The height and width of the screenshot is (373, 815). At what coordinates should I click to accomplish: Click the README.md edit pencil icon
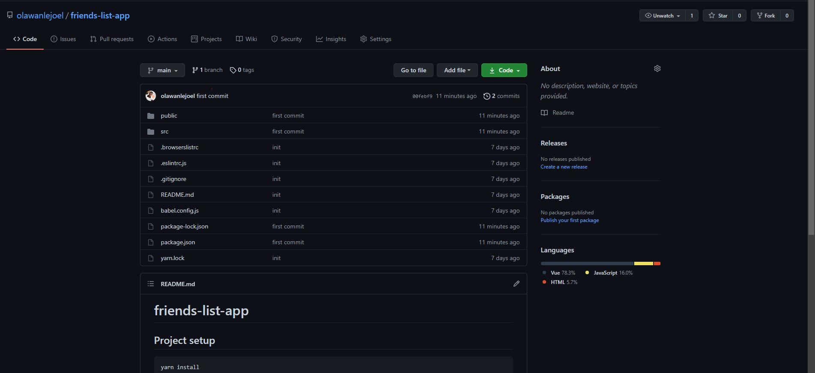coord(516,284)
